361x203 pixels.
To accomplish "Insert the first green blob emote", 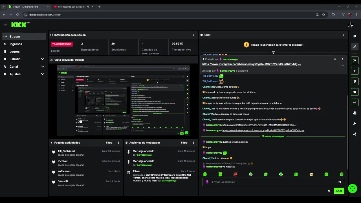I will click(205, 174).
